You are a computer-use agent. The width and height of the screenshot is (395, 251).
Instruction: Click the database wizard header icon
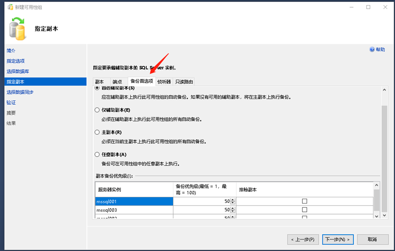coord(17,29)
